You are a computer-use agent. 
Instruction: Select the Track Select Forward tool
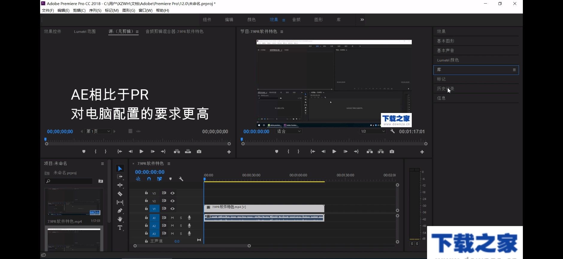120,177
